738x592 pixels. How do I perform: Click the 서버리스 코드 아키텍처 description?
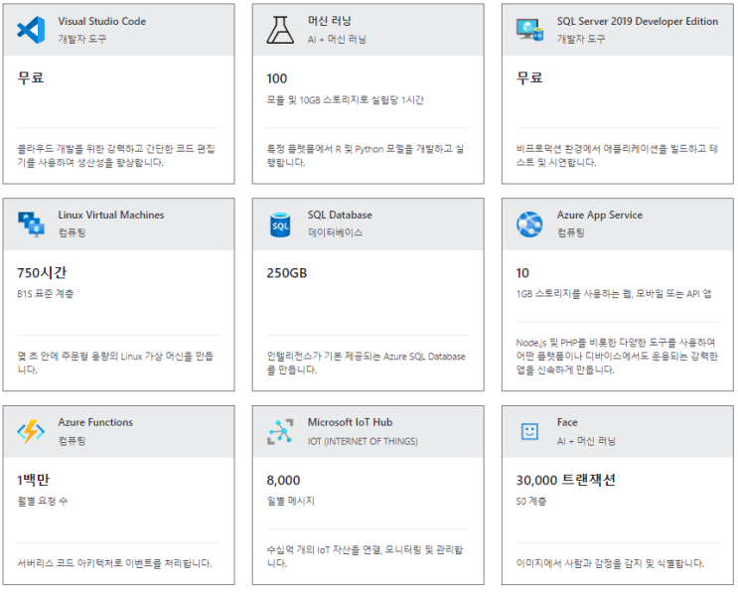(114, 563)
